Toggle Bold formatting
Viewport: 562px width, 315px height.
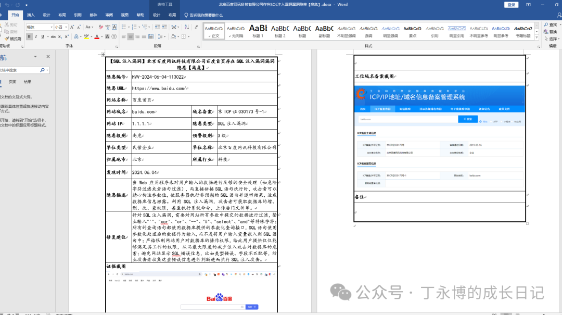point(29,36)
